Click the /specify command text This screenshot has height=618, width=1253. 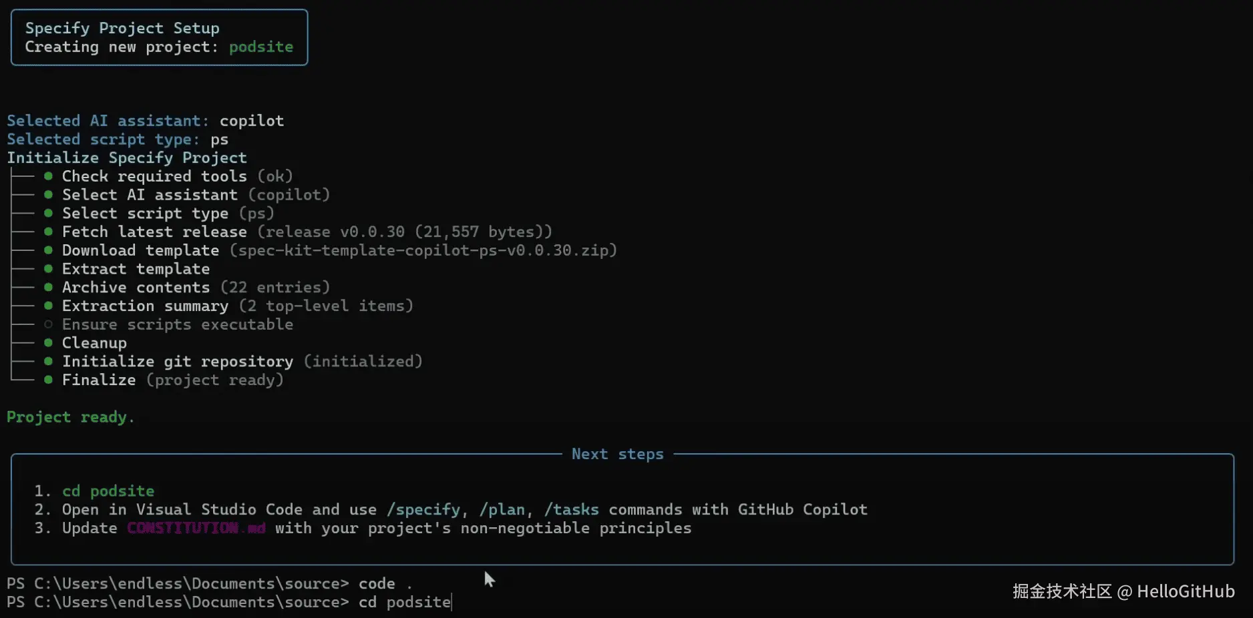click(x=423, y=509)
